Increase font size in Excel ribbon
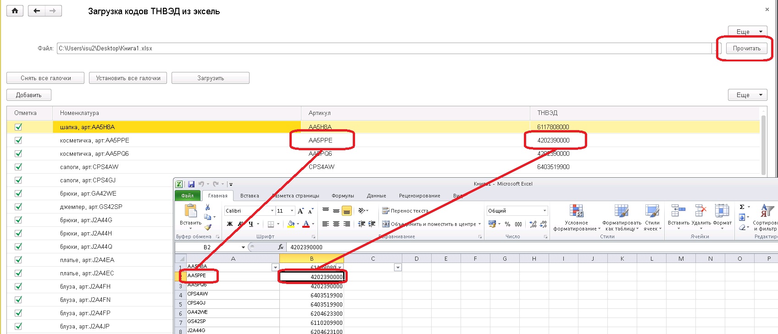Viewport: 778px width, 334px height. point(300,211)
